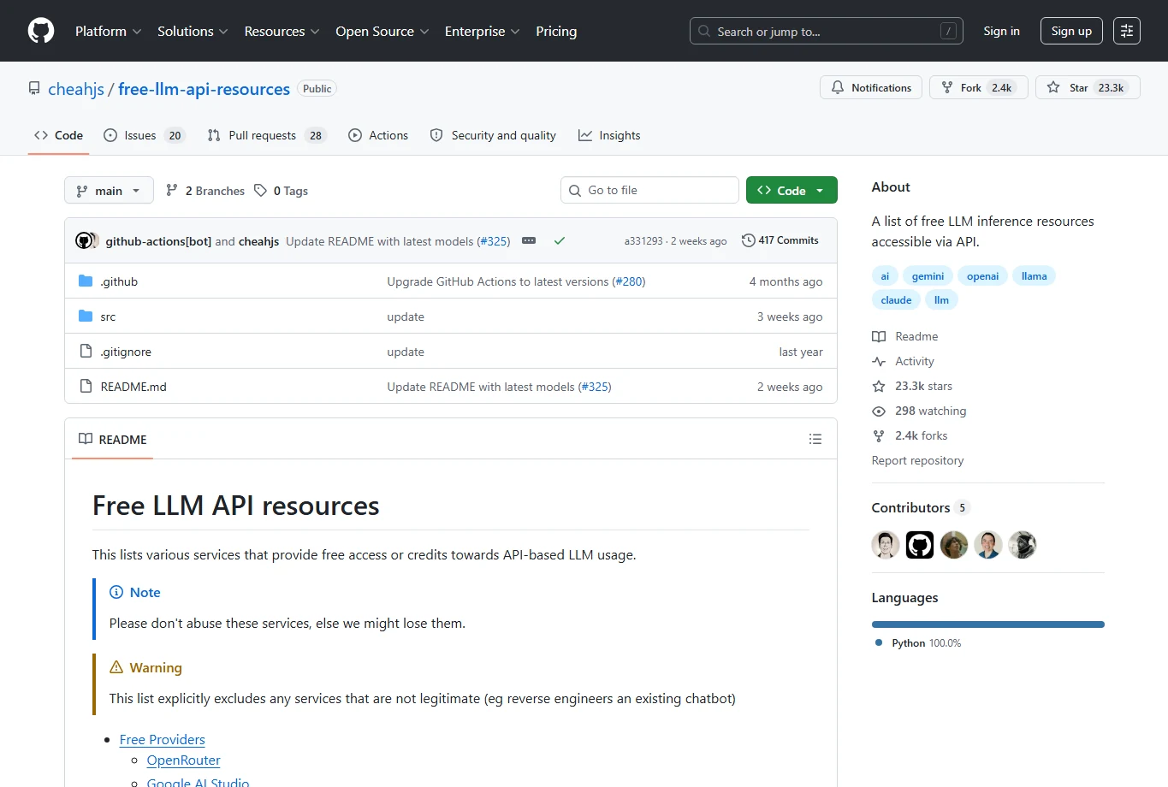Open pull request #325 in latest commit
This screenshot has height=787, width=1168.
[494, 241]
